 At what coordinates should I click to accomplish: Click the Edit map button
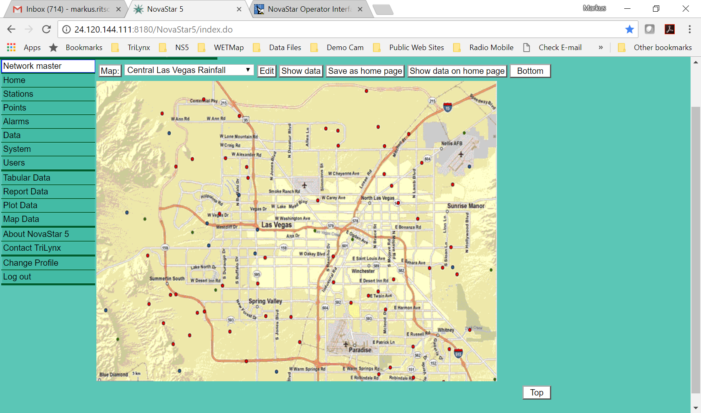pyautogui.click(x=267, y=71)
